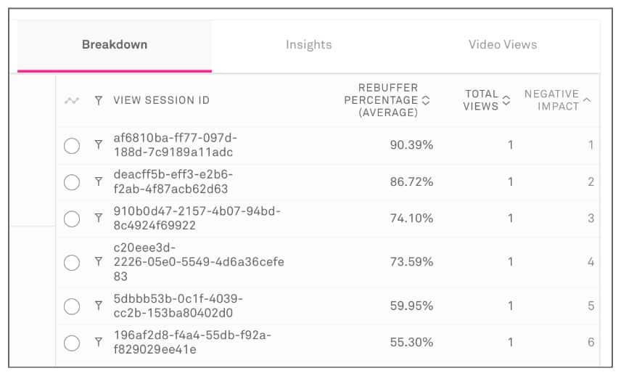The height and width of the screenshot is (379, 621).
Task: Select radio button for session af6810ba-ff77
Action: tap(72, 146)
